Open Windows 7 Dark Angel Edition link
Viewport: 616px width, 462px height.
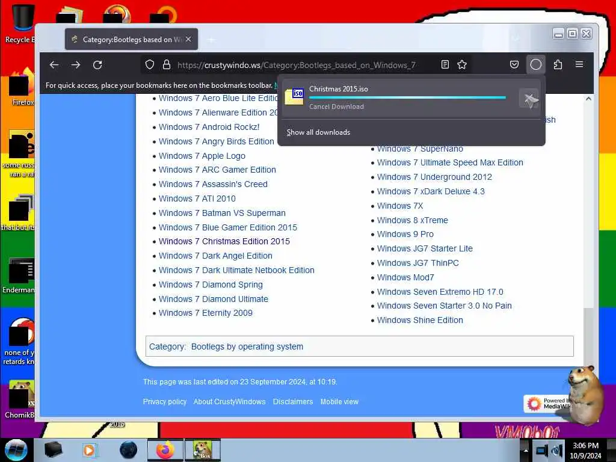pos(215,256)
